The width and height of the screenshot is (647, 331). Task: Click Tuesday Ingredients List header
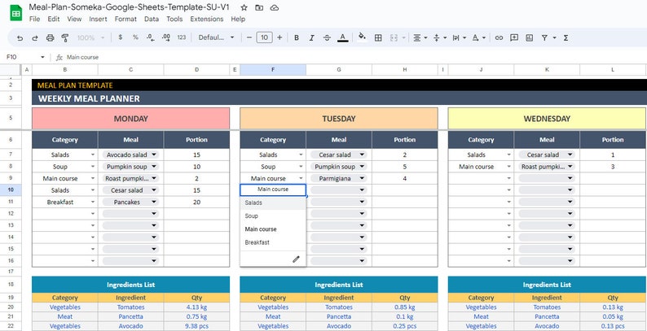[x=339, y=285]
